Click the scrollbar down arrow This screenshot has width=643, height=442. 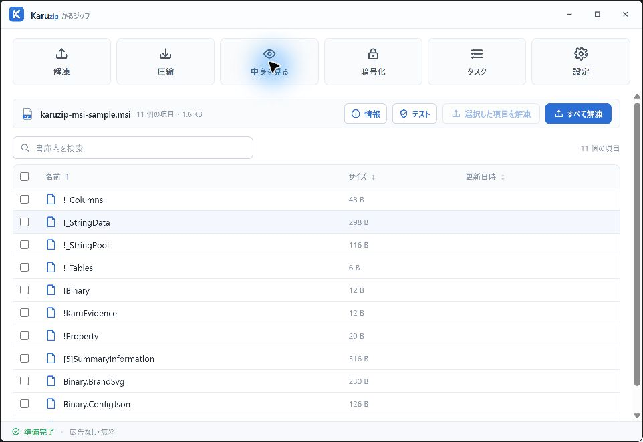point(637,415)
